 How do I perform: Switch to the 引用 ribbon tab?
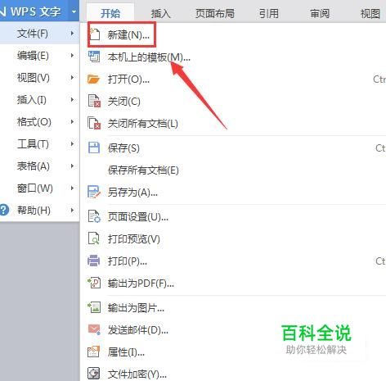click(269, 13)
